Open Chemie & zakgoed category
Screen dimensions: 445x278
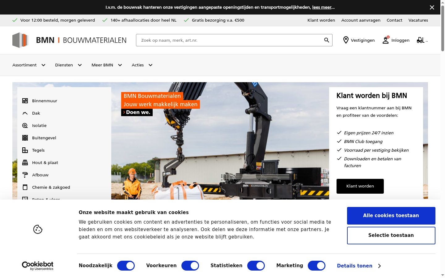(51, 187)
